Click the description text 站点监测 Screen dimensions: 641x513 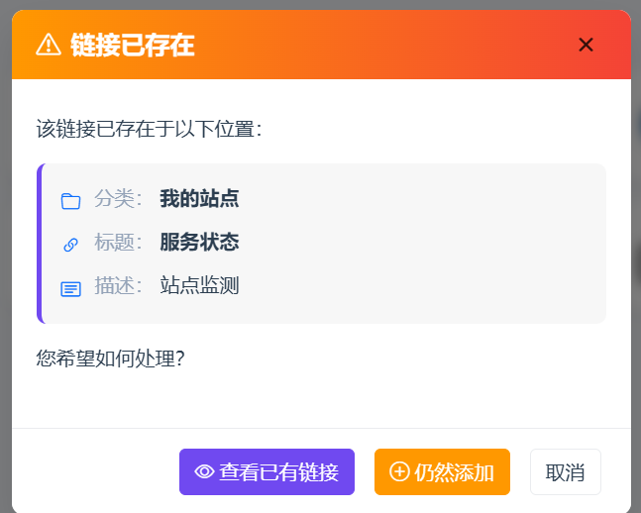[199, 285]
